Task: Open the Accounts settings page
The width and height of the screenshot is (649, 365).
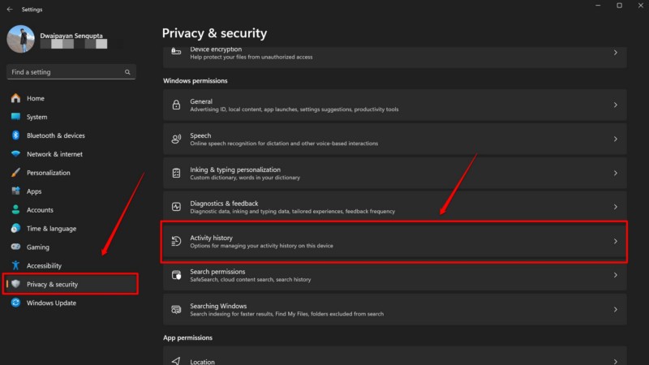Action: click(40, 210)
